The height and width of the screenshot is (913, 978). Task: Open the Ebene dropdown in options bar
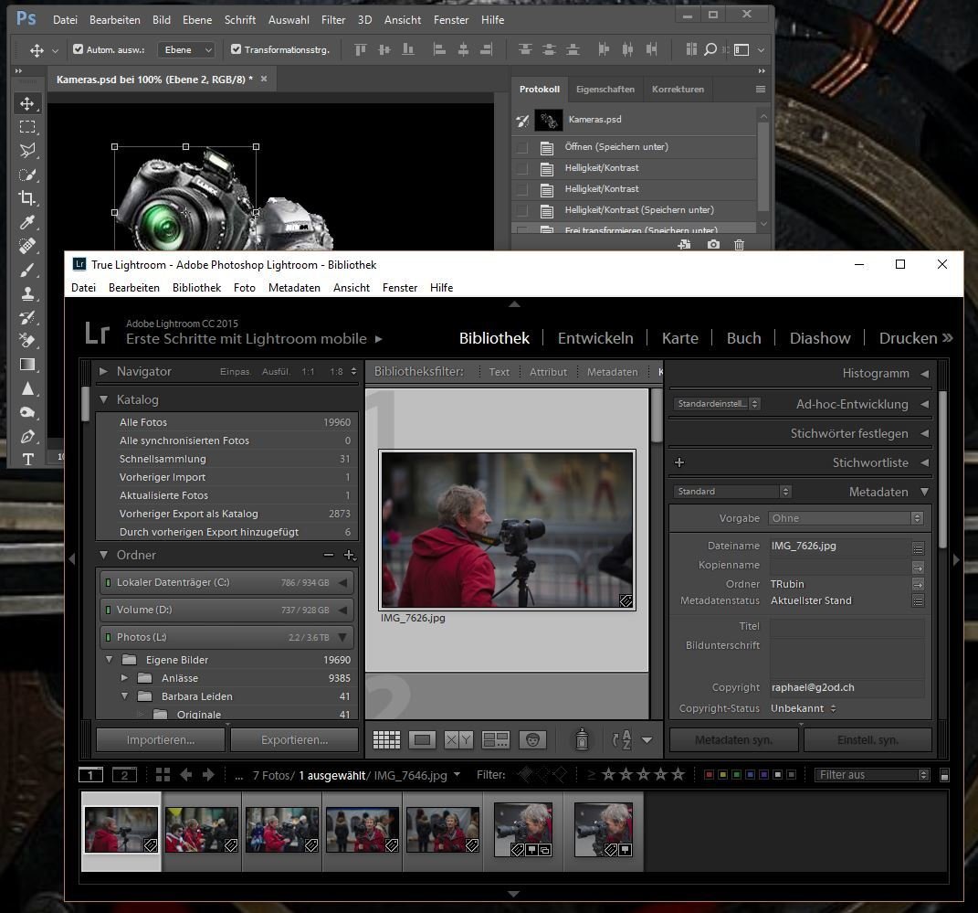coord(186,49)
